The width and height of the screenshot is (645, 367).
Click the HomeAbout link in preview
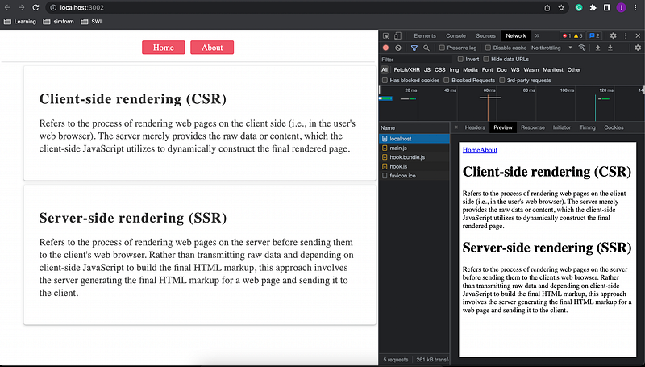tap(480, 150)
